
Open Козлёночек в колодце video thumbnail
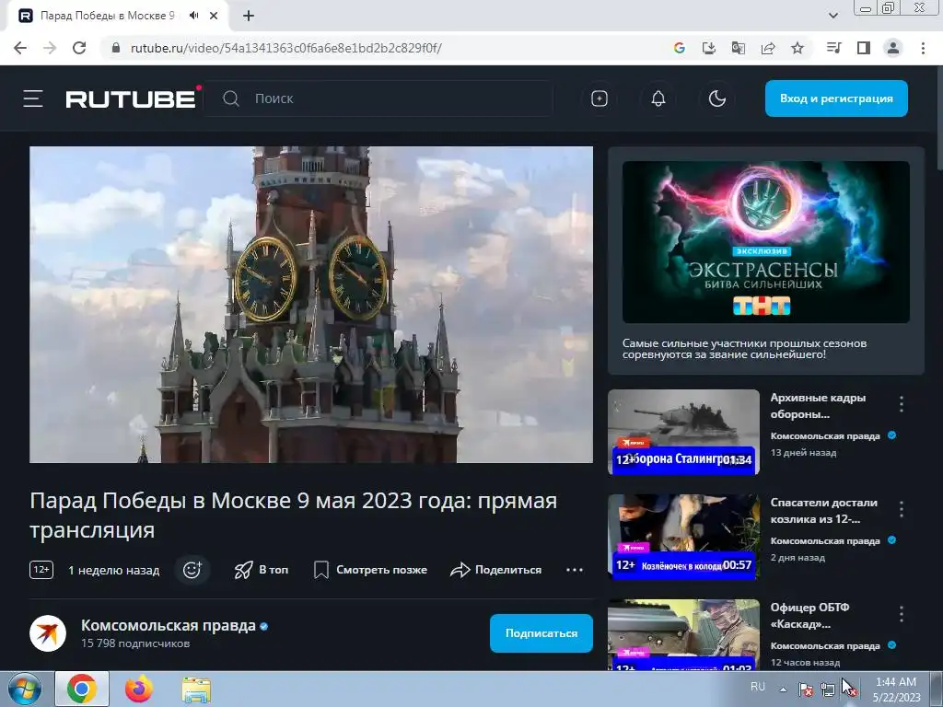click(x=684, y=537)
